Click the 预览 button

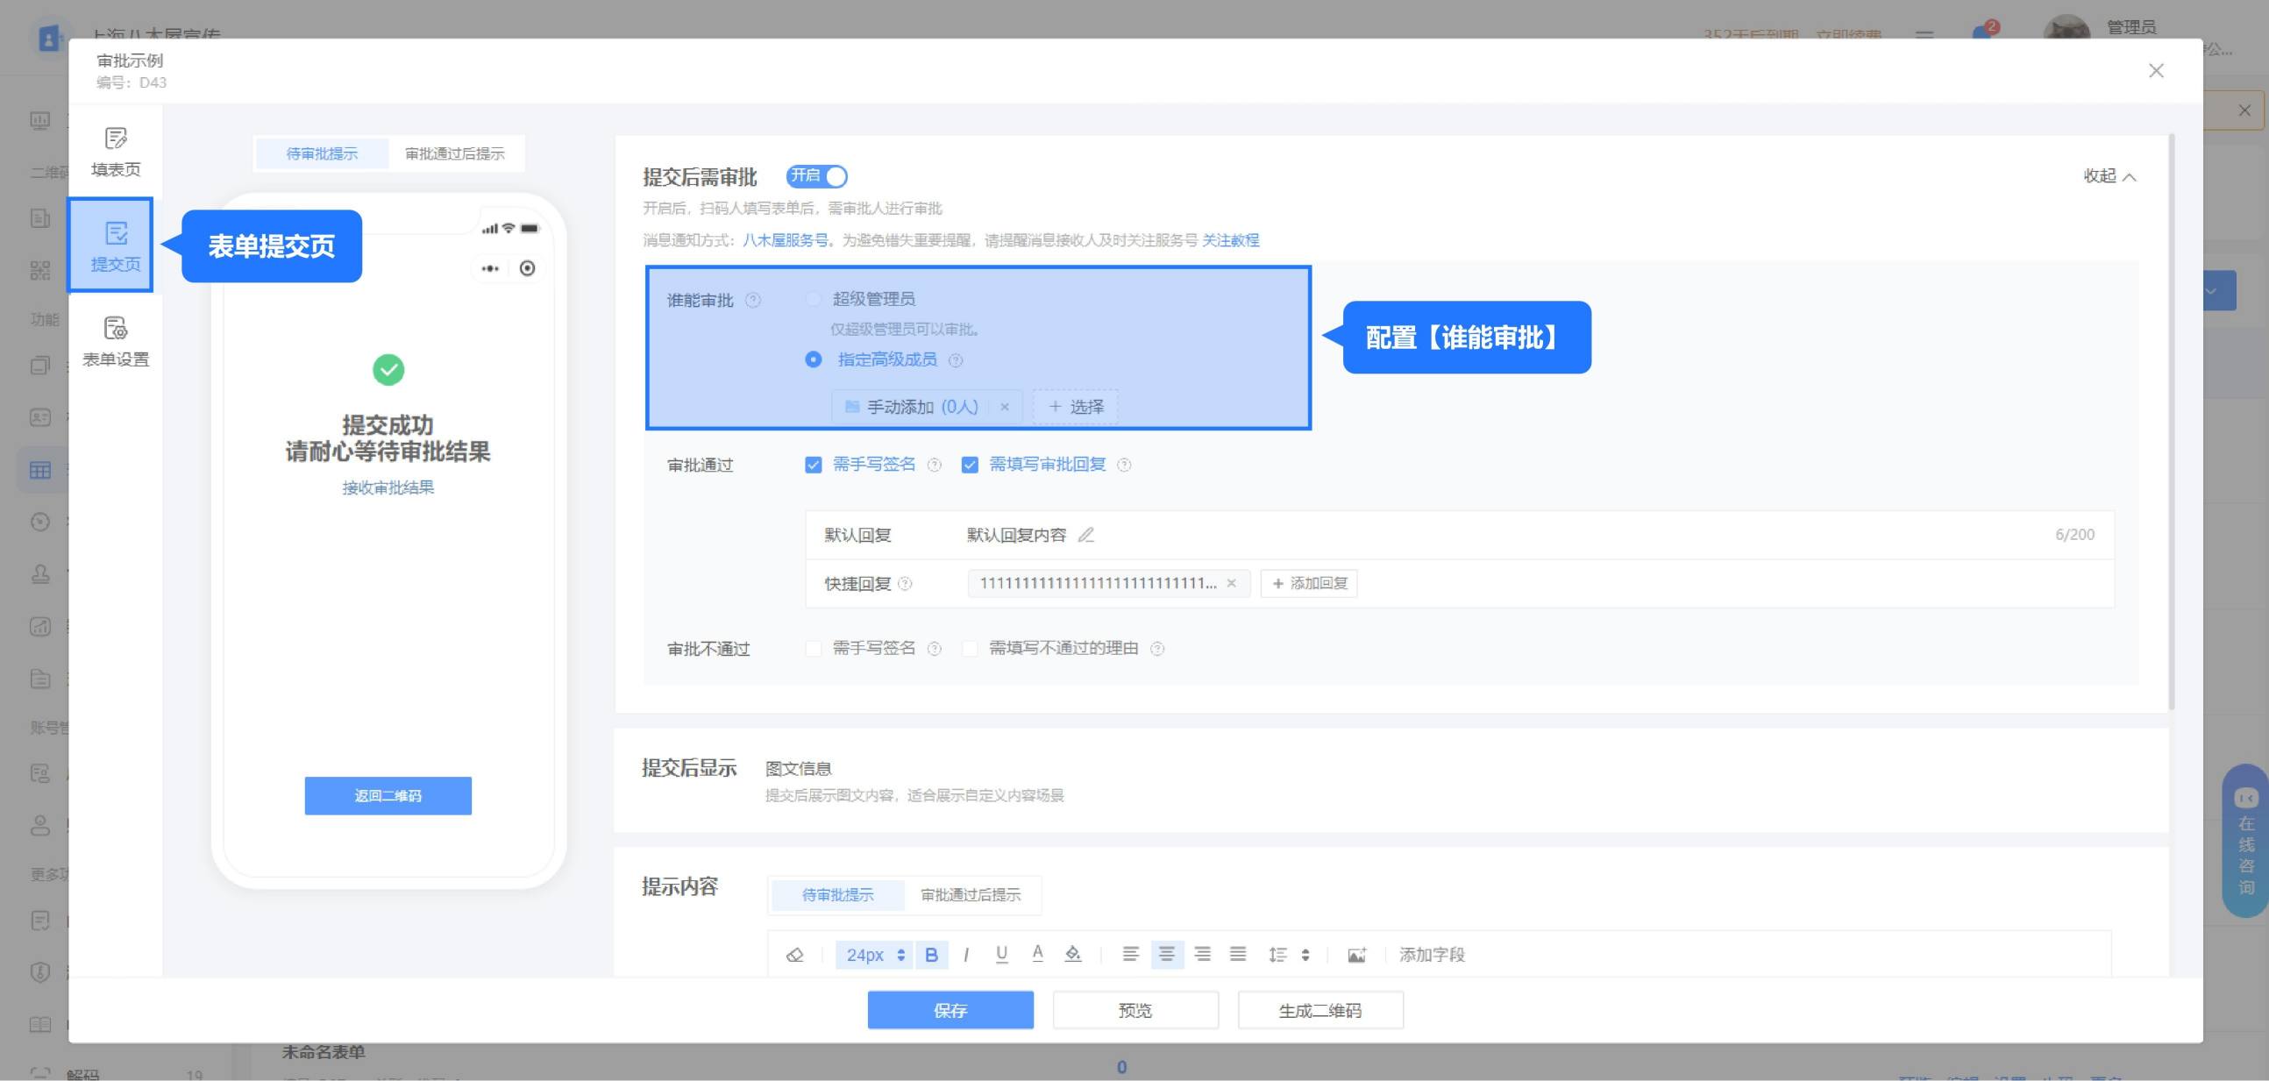(x=1135, y=1011)
